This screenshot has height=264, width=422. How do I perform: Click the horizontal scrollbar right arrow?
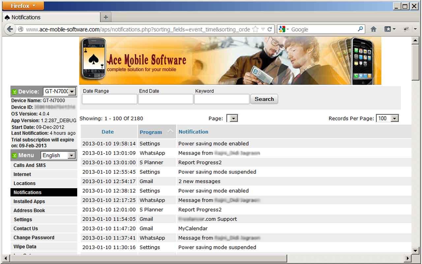pyautogui.click(x=408, y=258)
